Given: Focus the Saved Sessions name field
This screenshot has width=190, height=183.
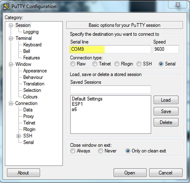Looking at the screenshot, I should point(111,89).
